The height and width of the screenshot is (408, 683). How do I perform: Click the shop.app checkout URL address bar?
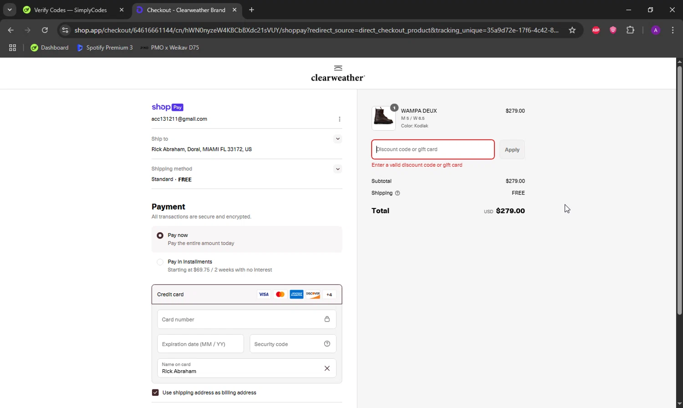pos(316,30)
